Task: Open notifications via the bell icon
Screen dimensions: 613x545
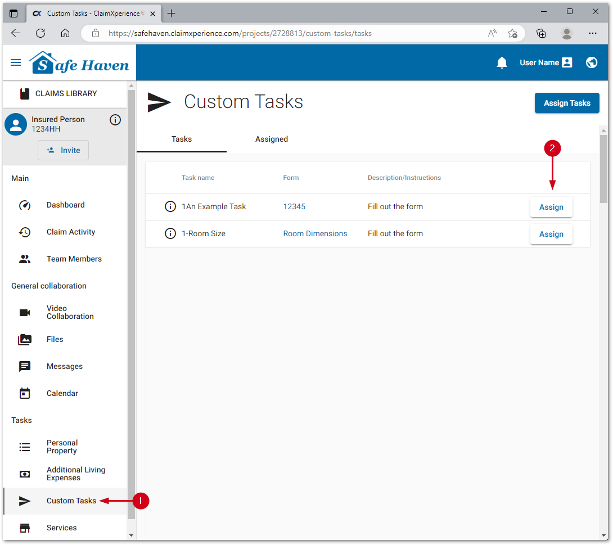Action: (x=502, y=62)
